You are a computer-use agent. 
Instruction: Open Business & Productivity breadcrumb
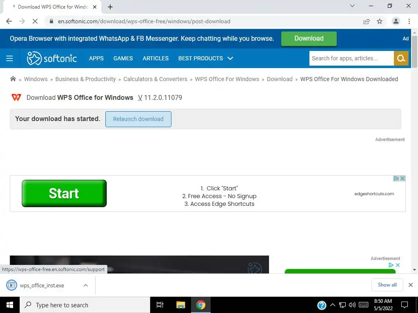[x=86, y=79]
